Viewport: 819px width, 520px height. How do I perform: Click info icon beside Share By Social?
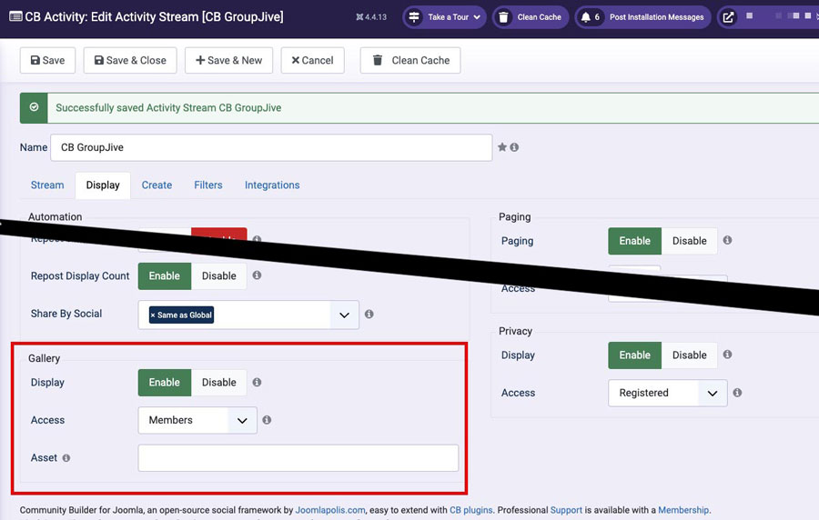click(369, 315)
